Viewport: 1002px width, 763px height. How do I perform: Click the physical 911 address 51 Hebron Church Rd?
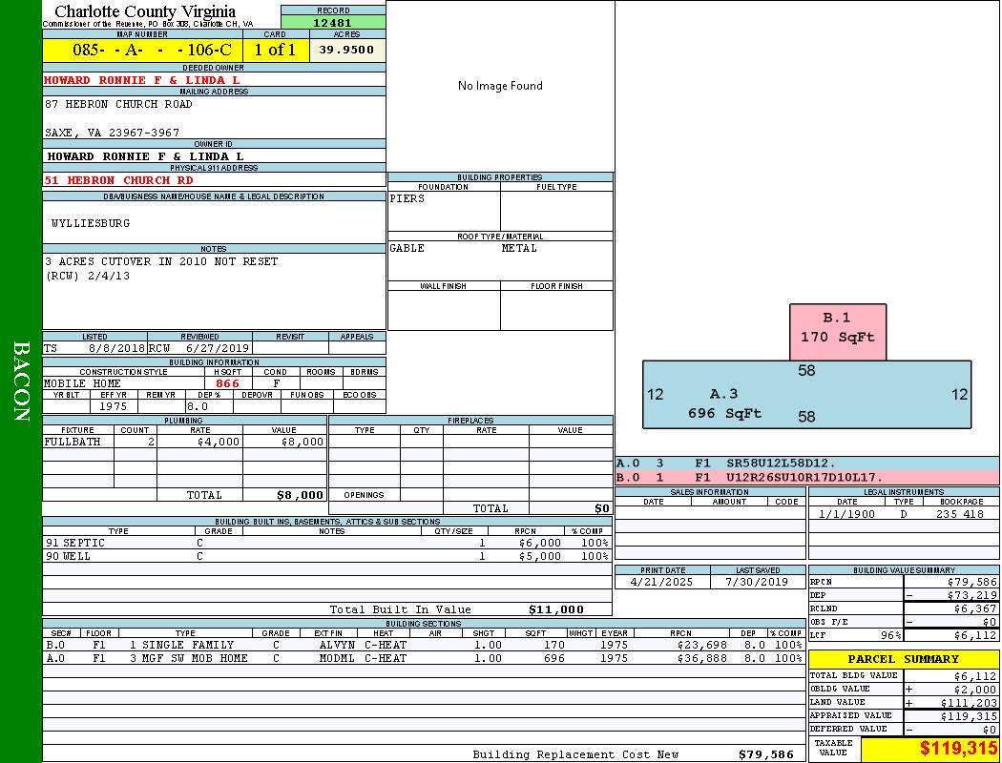119,180
